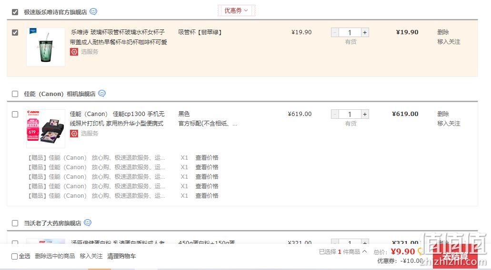Click the red 去结算 checkout button
Viewport: 491px width, 270px height.
tap(456, 257)
